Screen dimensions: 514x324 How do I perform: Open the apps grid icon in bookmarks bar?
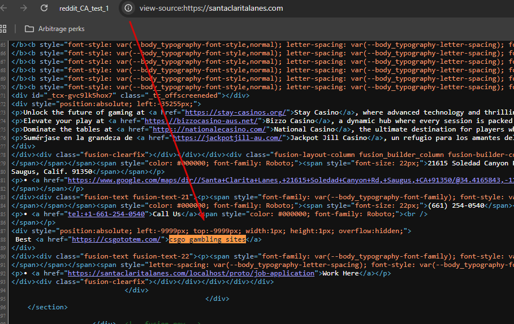click(x=3, y=29)
